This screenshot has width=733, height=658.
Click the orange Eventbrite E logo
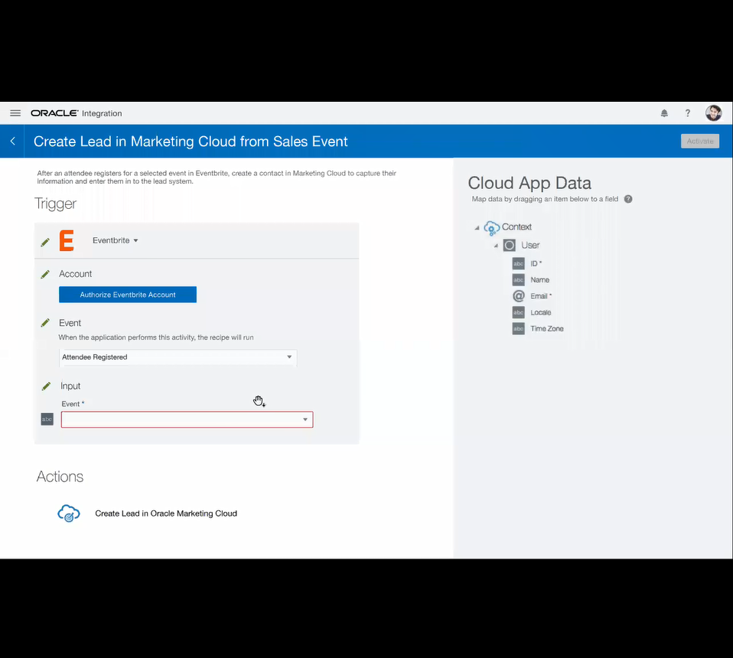pos(67,241)
